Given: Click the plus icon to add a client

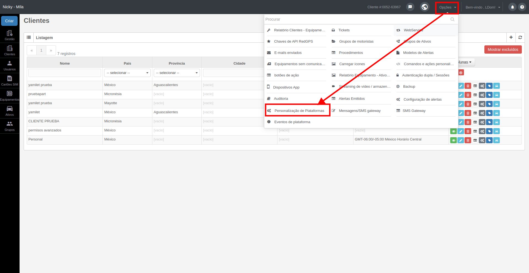Looking at the screenshot, I should pyautogui.click(x=511, y=37).
